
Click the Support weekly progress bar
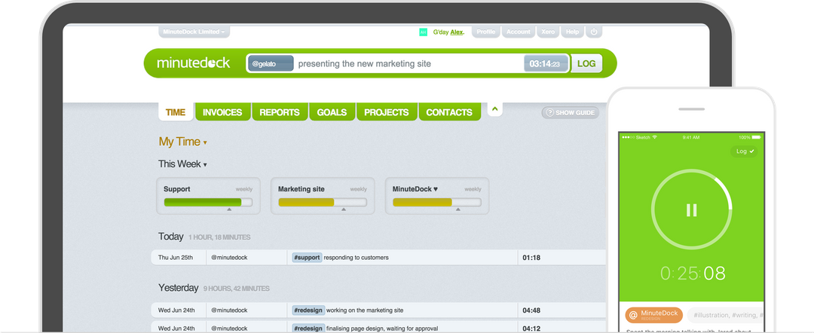(x=208, y=203)
